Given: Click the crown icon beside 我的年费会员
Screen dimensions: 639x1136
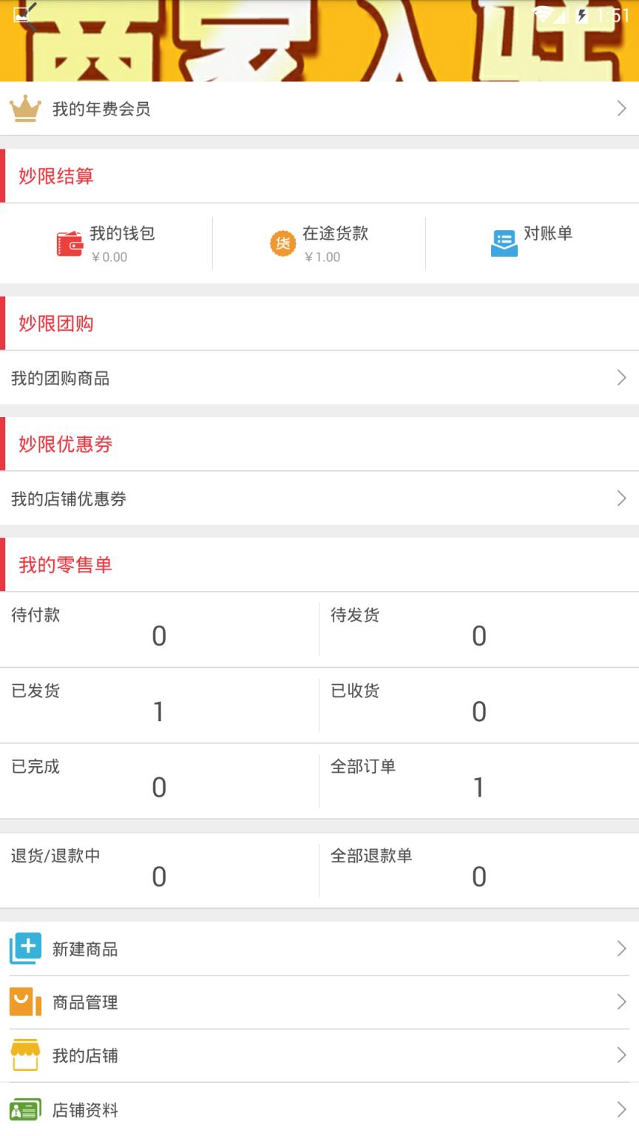Looking at the screenshot, I should pyautogui.click(x=25, y=108).
